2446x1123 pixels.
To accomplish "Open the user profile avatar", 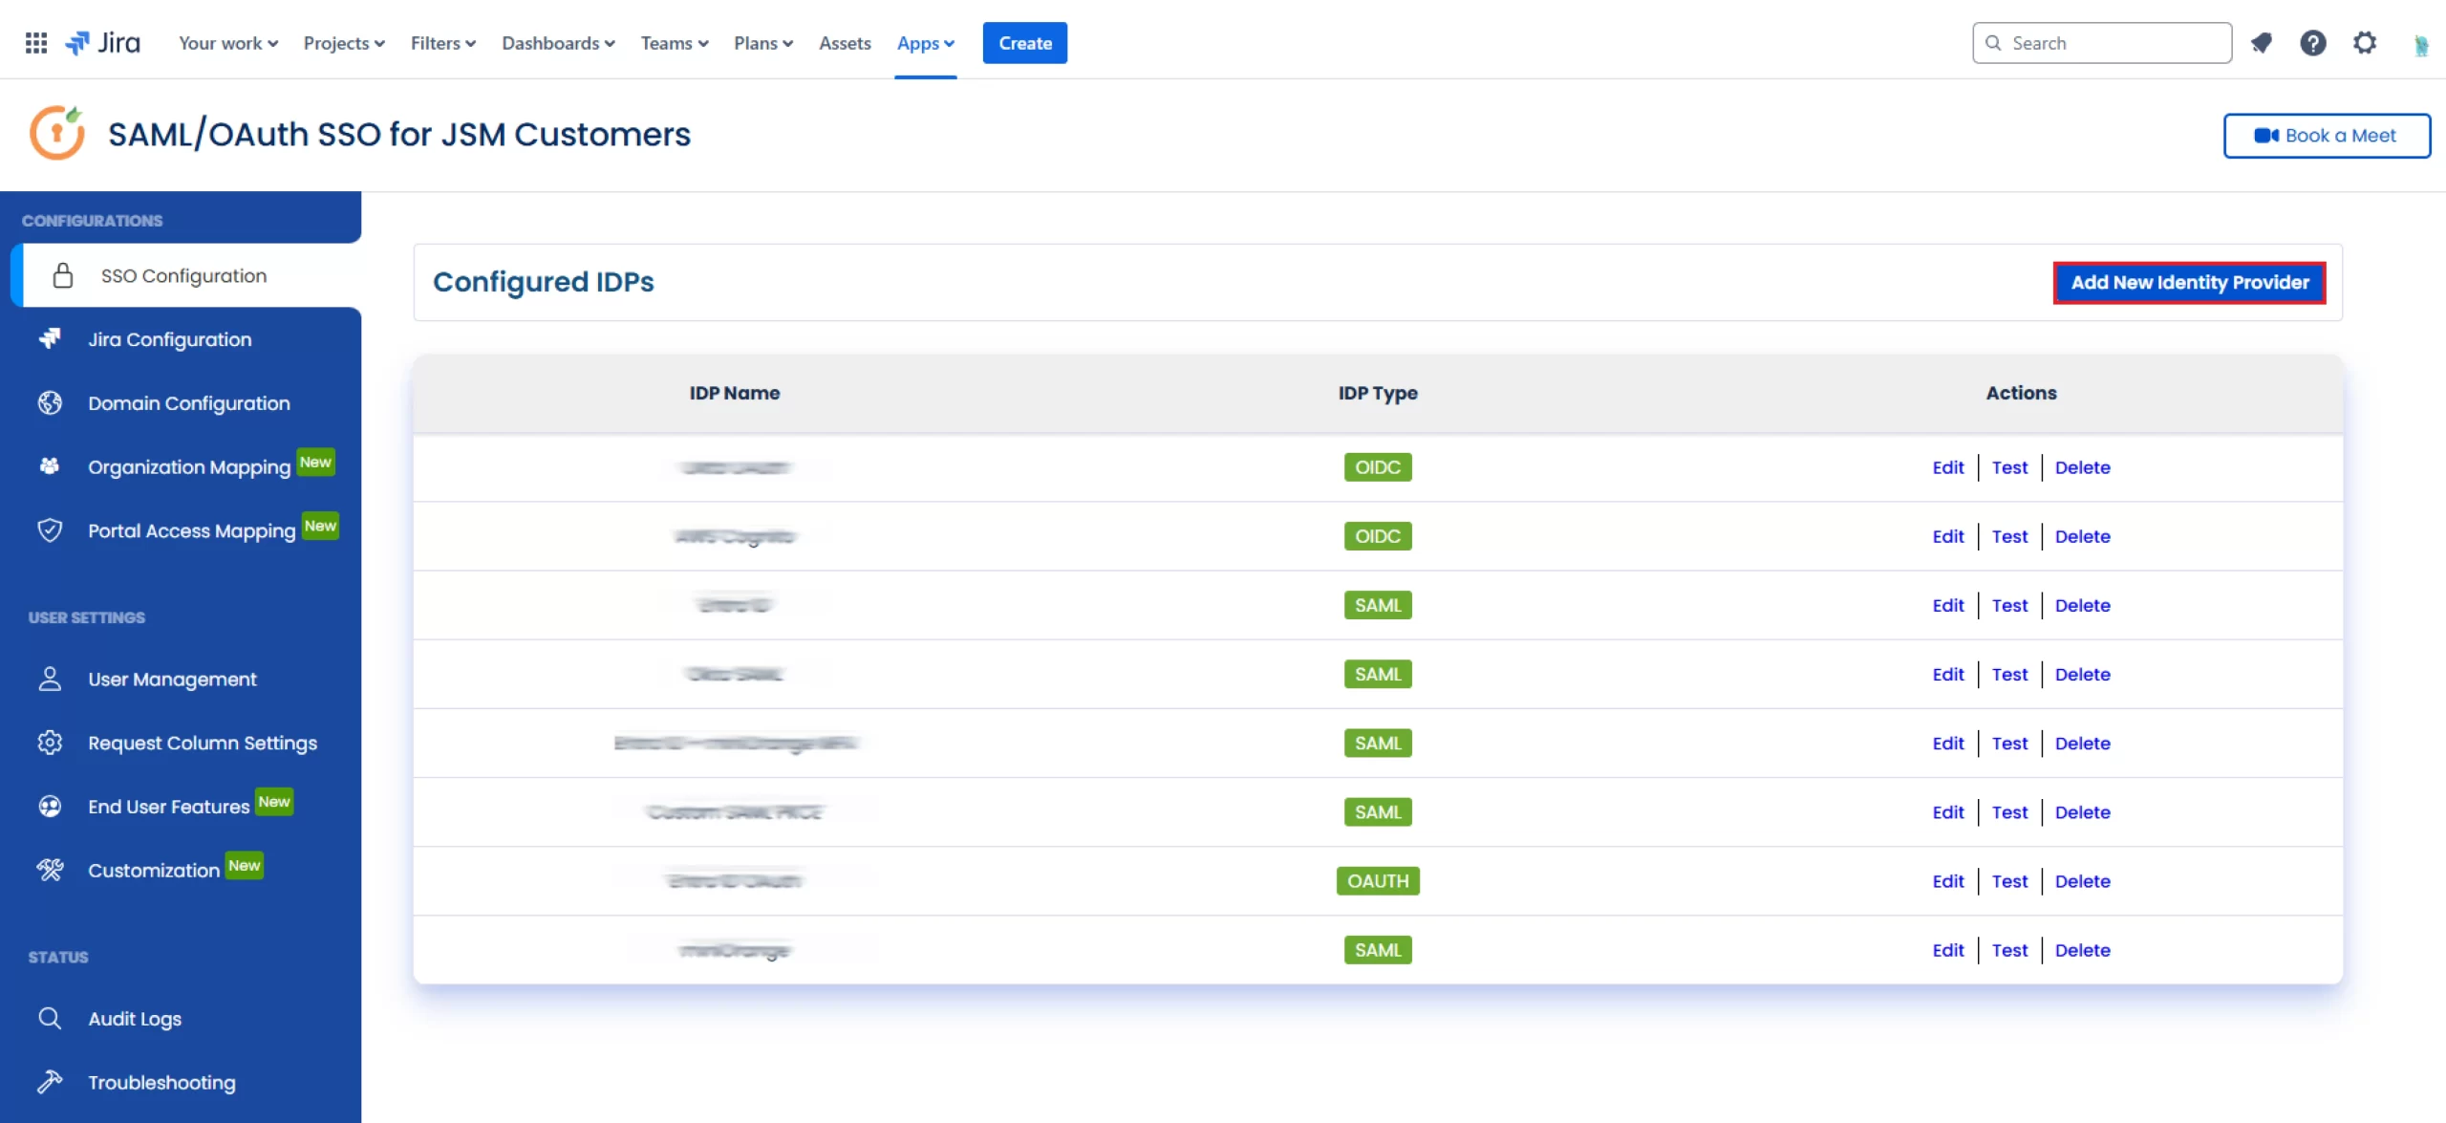I will [x=2420, y=44].
